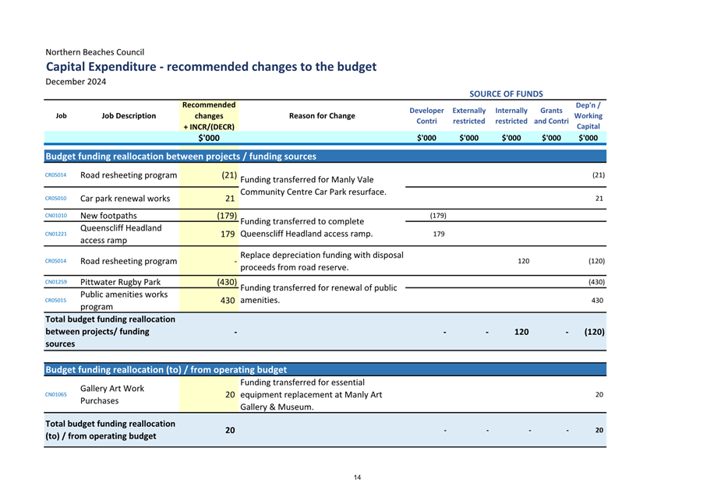The width and height of the screenshot is (714, 504).
Task: Select the Dep'n value (120) in Road resheeting row
Action: pos(596,261)
